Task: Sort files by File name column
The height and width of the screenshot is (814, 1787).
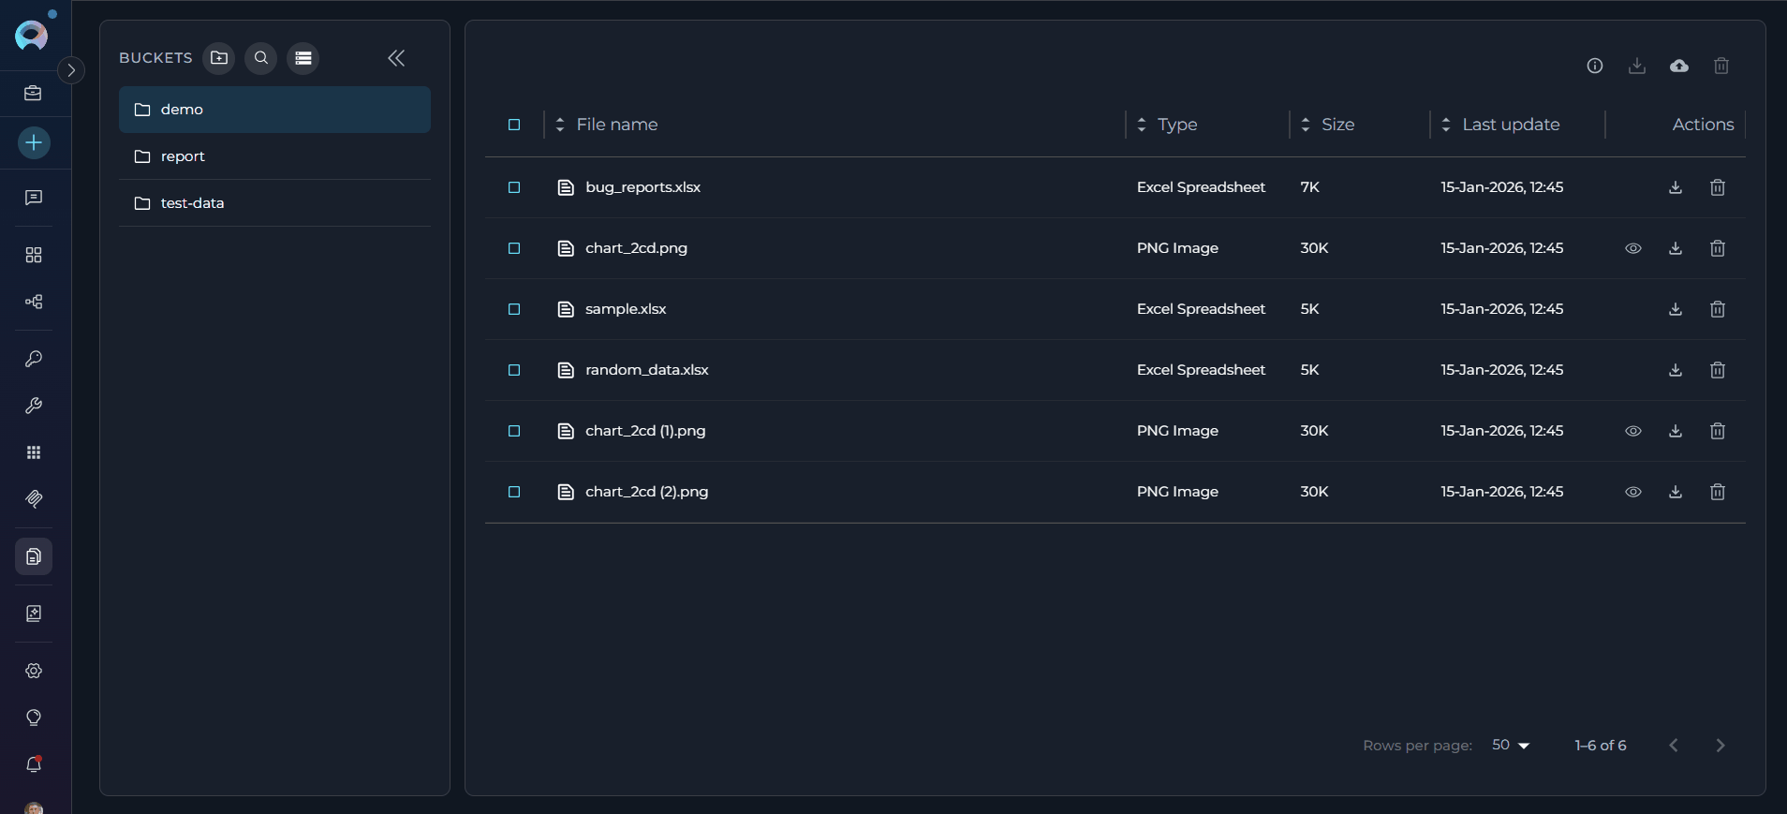Action: click(616, 125)
